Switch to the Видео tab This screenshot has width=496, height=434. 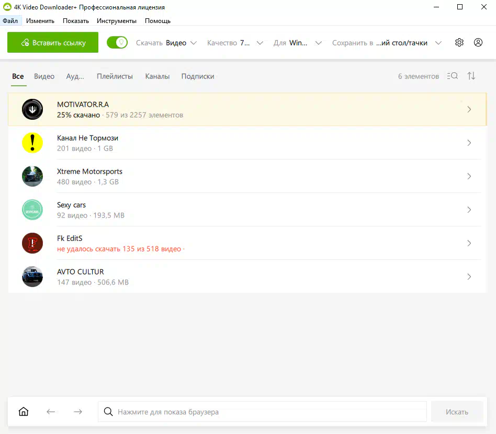click(44, 76)
